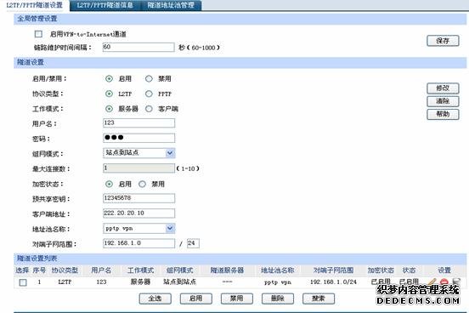
Task: Select 禁用 radio in the 启用/禁用 row
Action: click(149, 79)
